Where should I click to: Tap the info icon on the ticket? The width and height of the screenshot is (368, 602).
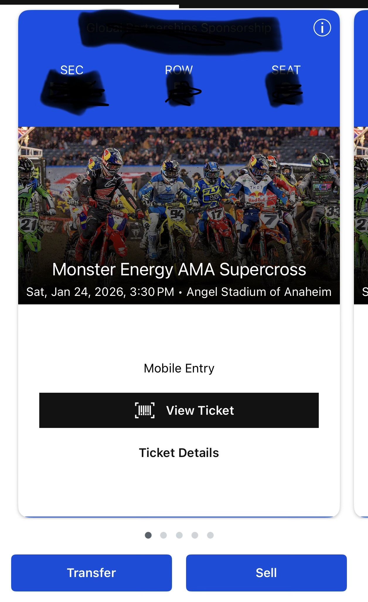(x=322, y=28)
